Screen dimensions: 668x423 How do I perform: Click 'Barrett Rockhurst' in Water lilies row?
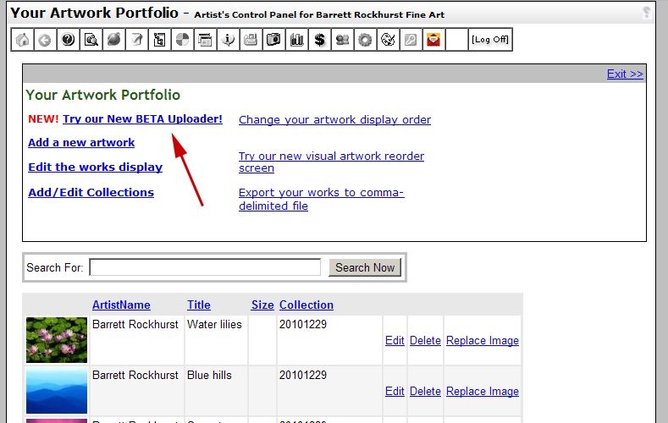point(135,324)
